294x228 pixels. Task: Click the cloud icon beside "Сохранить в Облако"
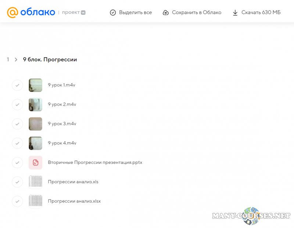(x=166, y=12)
